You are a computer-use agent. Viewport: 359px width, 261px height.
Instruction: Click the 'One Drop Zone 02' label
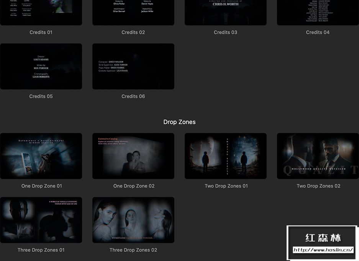coord(134,186)
